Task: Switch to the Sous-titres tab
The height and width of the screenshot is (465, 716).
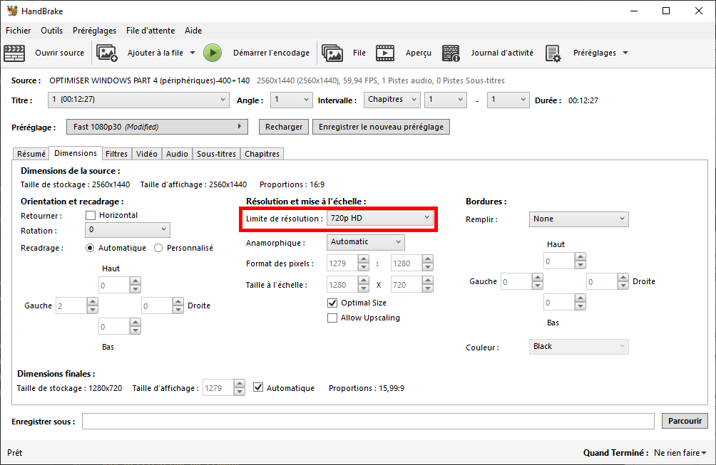Action: (x=217, y=154)
